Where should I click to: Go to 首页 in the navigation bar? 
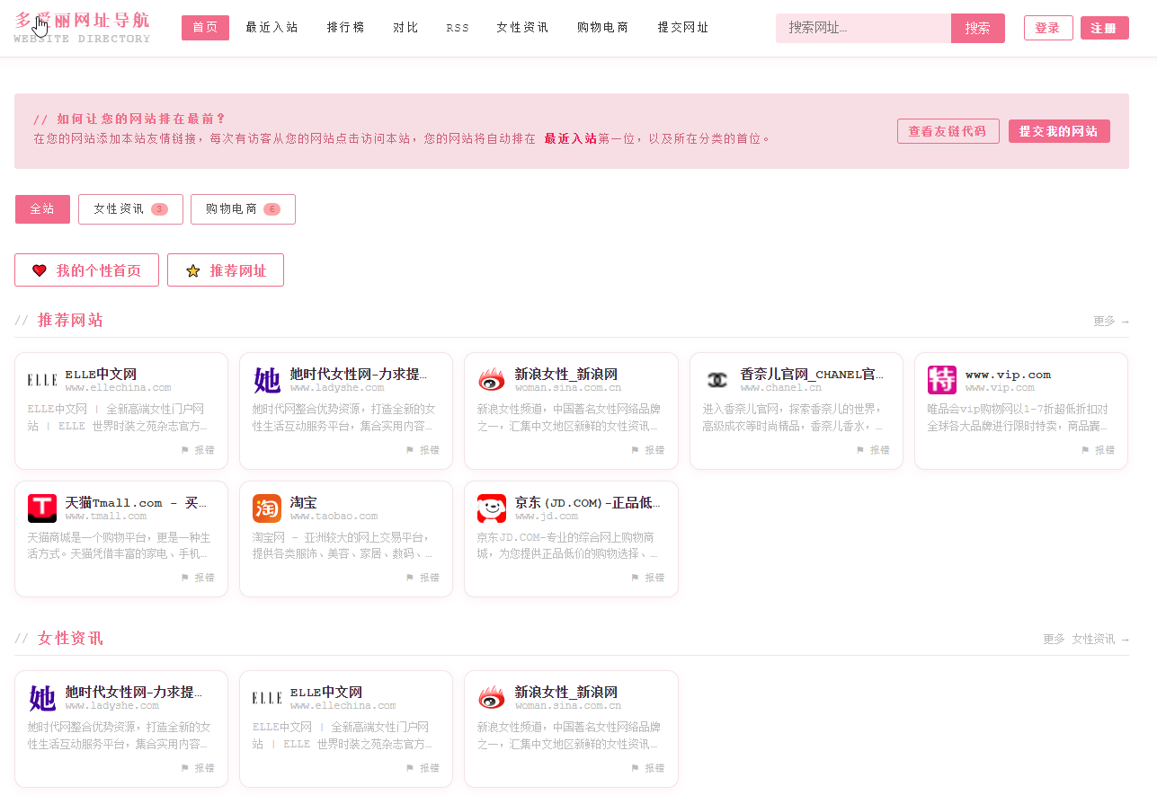pyautogui.click(x=205, y=28)
